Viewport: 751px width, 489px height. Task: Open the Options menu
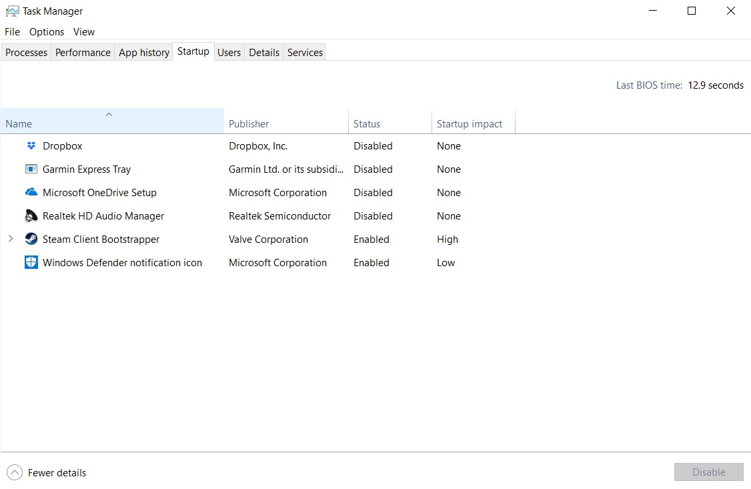[x=47, y=31]
